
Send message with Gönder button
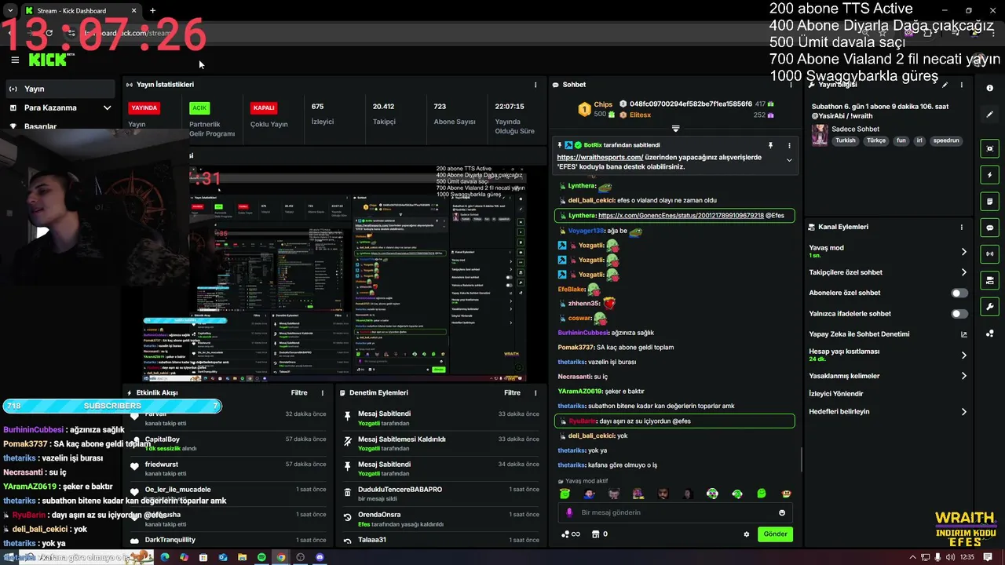pyautogui.click(x=775, y=534)
